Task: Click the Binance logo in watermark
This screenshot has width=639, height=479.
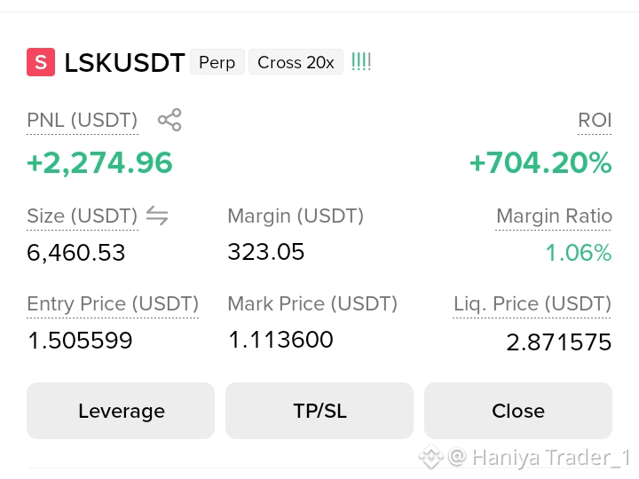Action: [431, 457]
